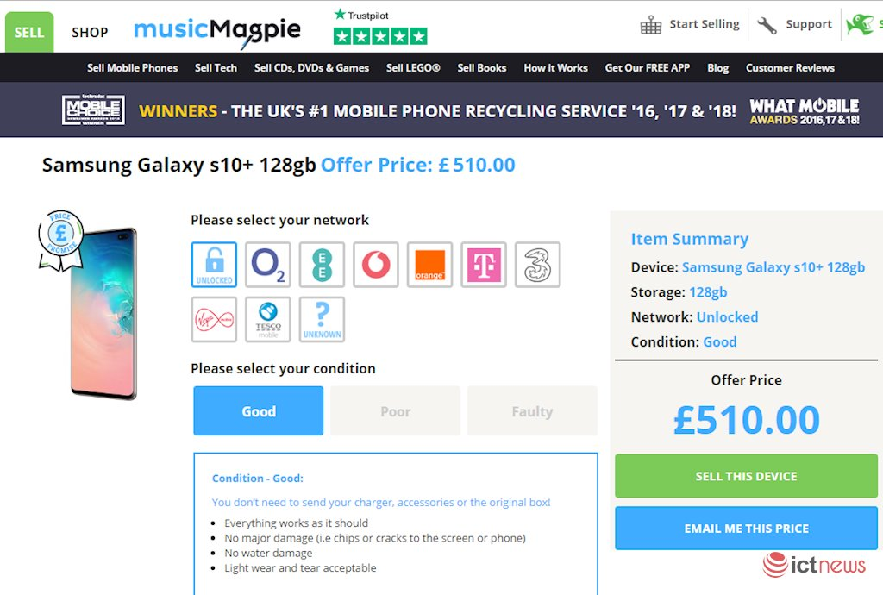Select the Unknown network question mark icon
The height and width of the screenshot is (595, 883).
point(322,319)
